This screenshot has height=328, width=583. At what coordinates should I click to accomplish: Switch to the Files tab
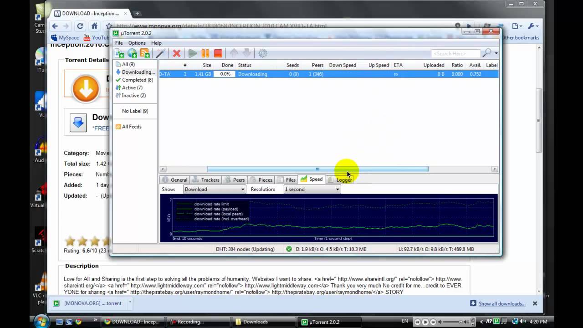(x=286, y=179)
